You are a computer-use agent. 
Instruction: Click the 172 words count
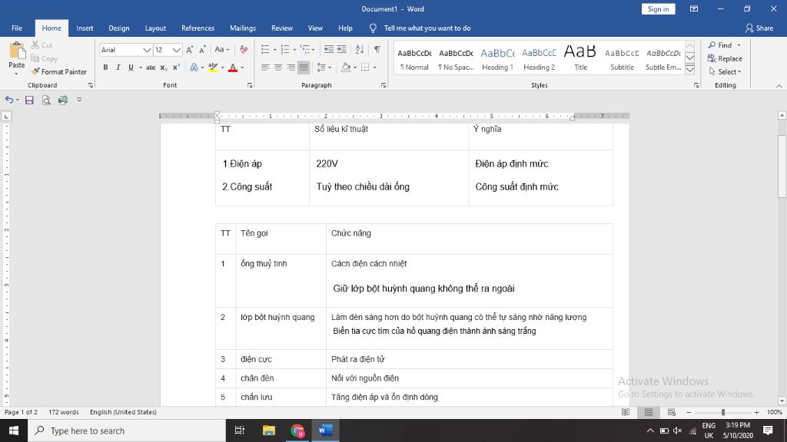pos(64,412)
